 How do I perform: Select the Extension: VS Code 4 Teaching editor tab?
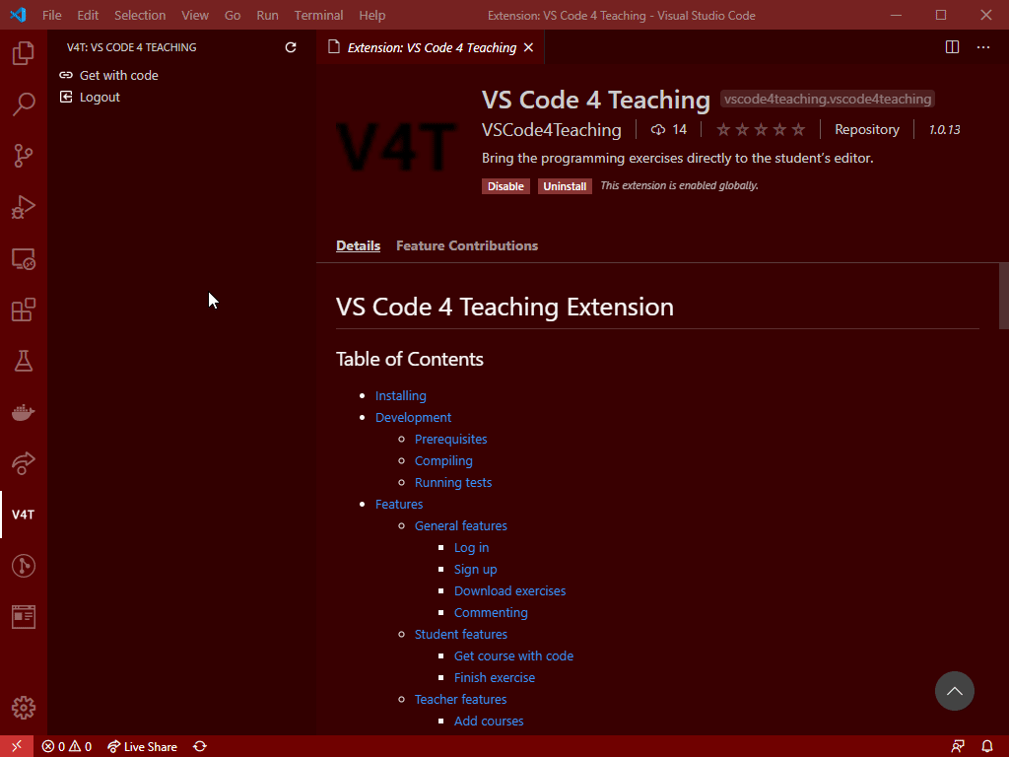coord(431,47)
